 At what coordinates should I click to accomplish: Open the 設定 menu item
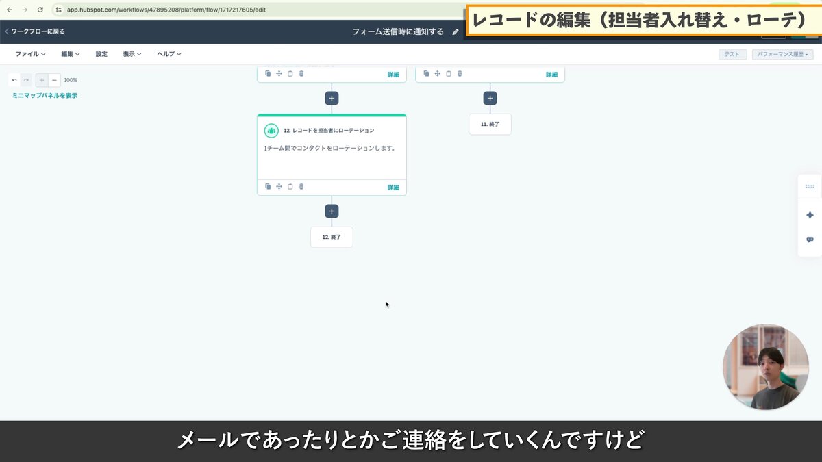pyautogui.click(x=101, y=53)
